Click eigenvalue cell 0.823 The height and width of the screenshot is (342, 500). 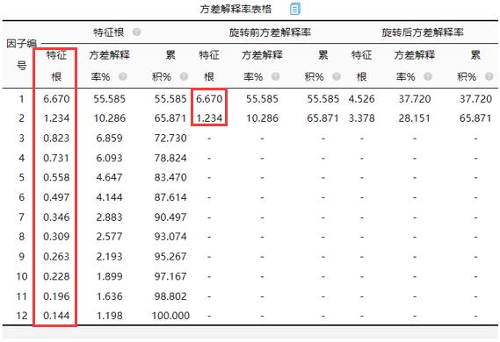pyautogui.click(x=56, y=138)
